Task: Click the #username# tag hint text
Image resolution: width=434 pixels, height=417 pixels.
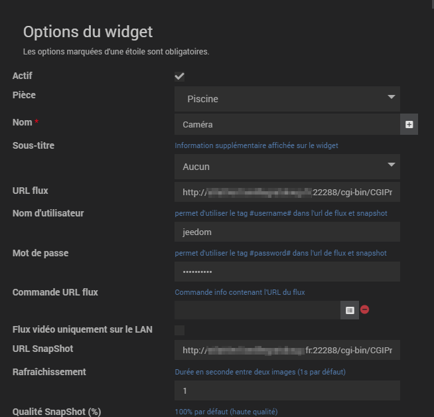Action: (x=281, y=213)
